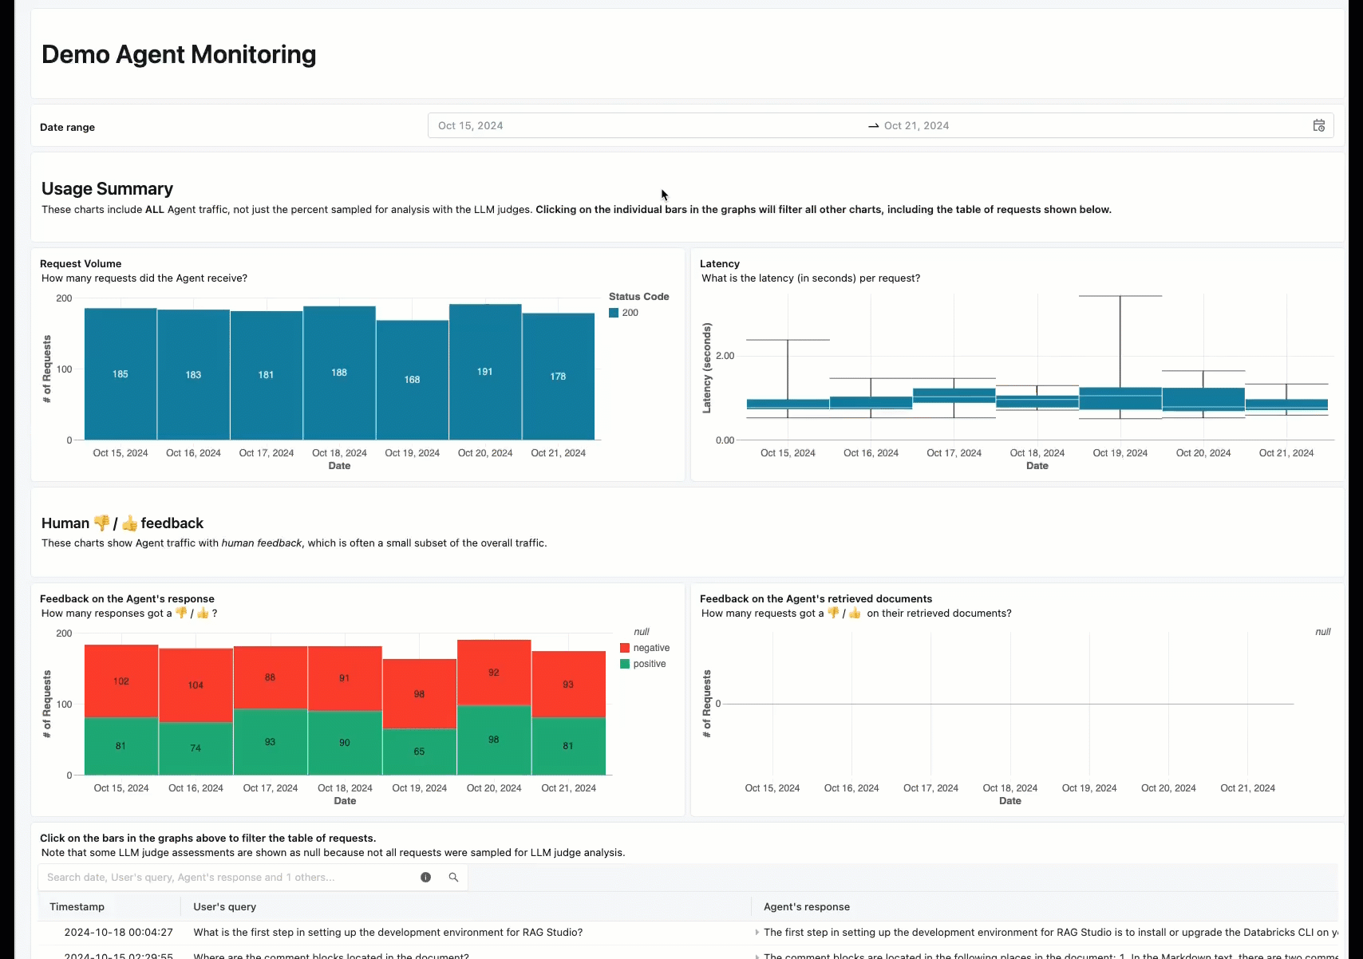Click the search magnifier icon in requests table

point(453,878)
